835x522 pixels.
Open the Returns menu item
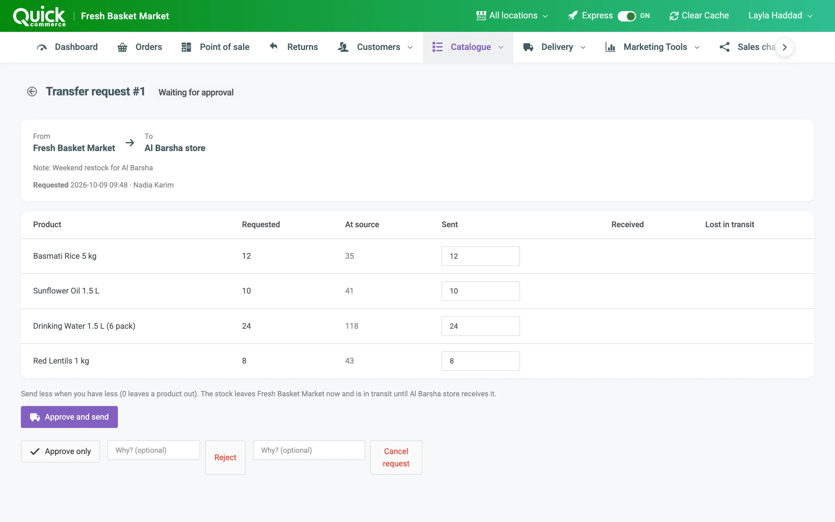point(293,47)
